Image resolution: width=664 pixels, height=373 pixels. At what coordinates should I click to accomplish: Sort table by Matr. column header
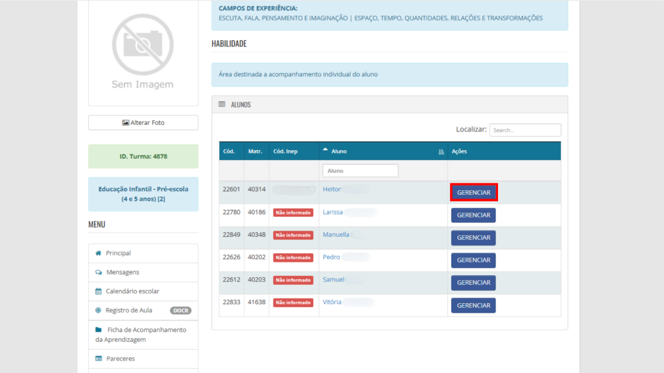click(255, 152)
